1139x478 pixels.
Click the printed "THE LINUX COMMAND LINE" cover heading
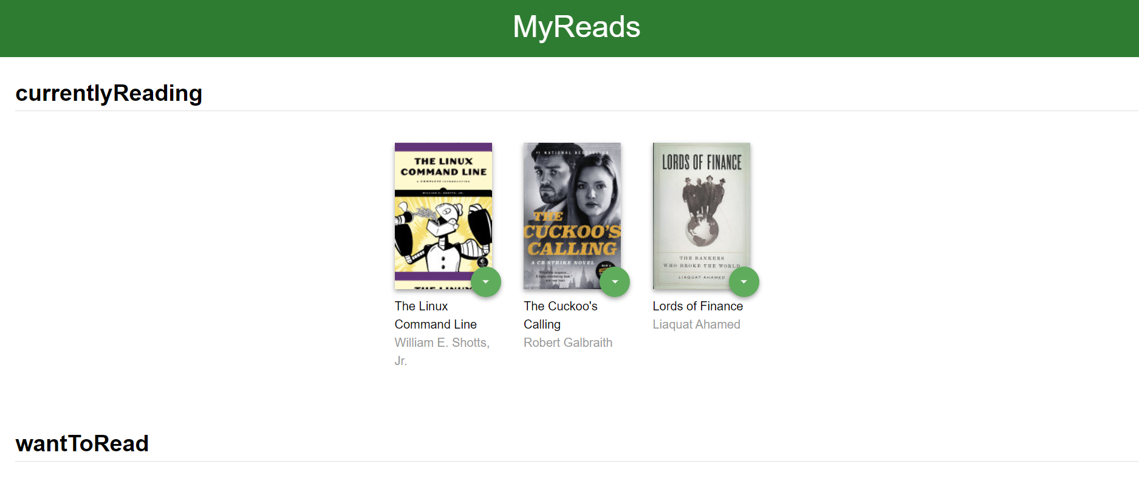coord(443,166)
